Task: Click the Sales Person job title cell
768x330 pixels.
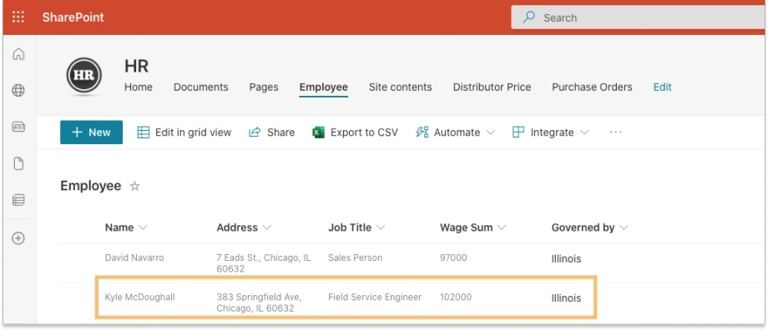Action: click(355, 257)
